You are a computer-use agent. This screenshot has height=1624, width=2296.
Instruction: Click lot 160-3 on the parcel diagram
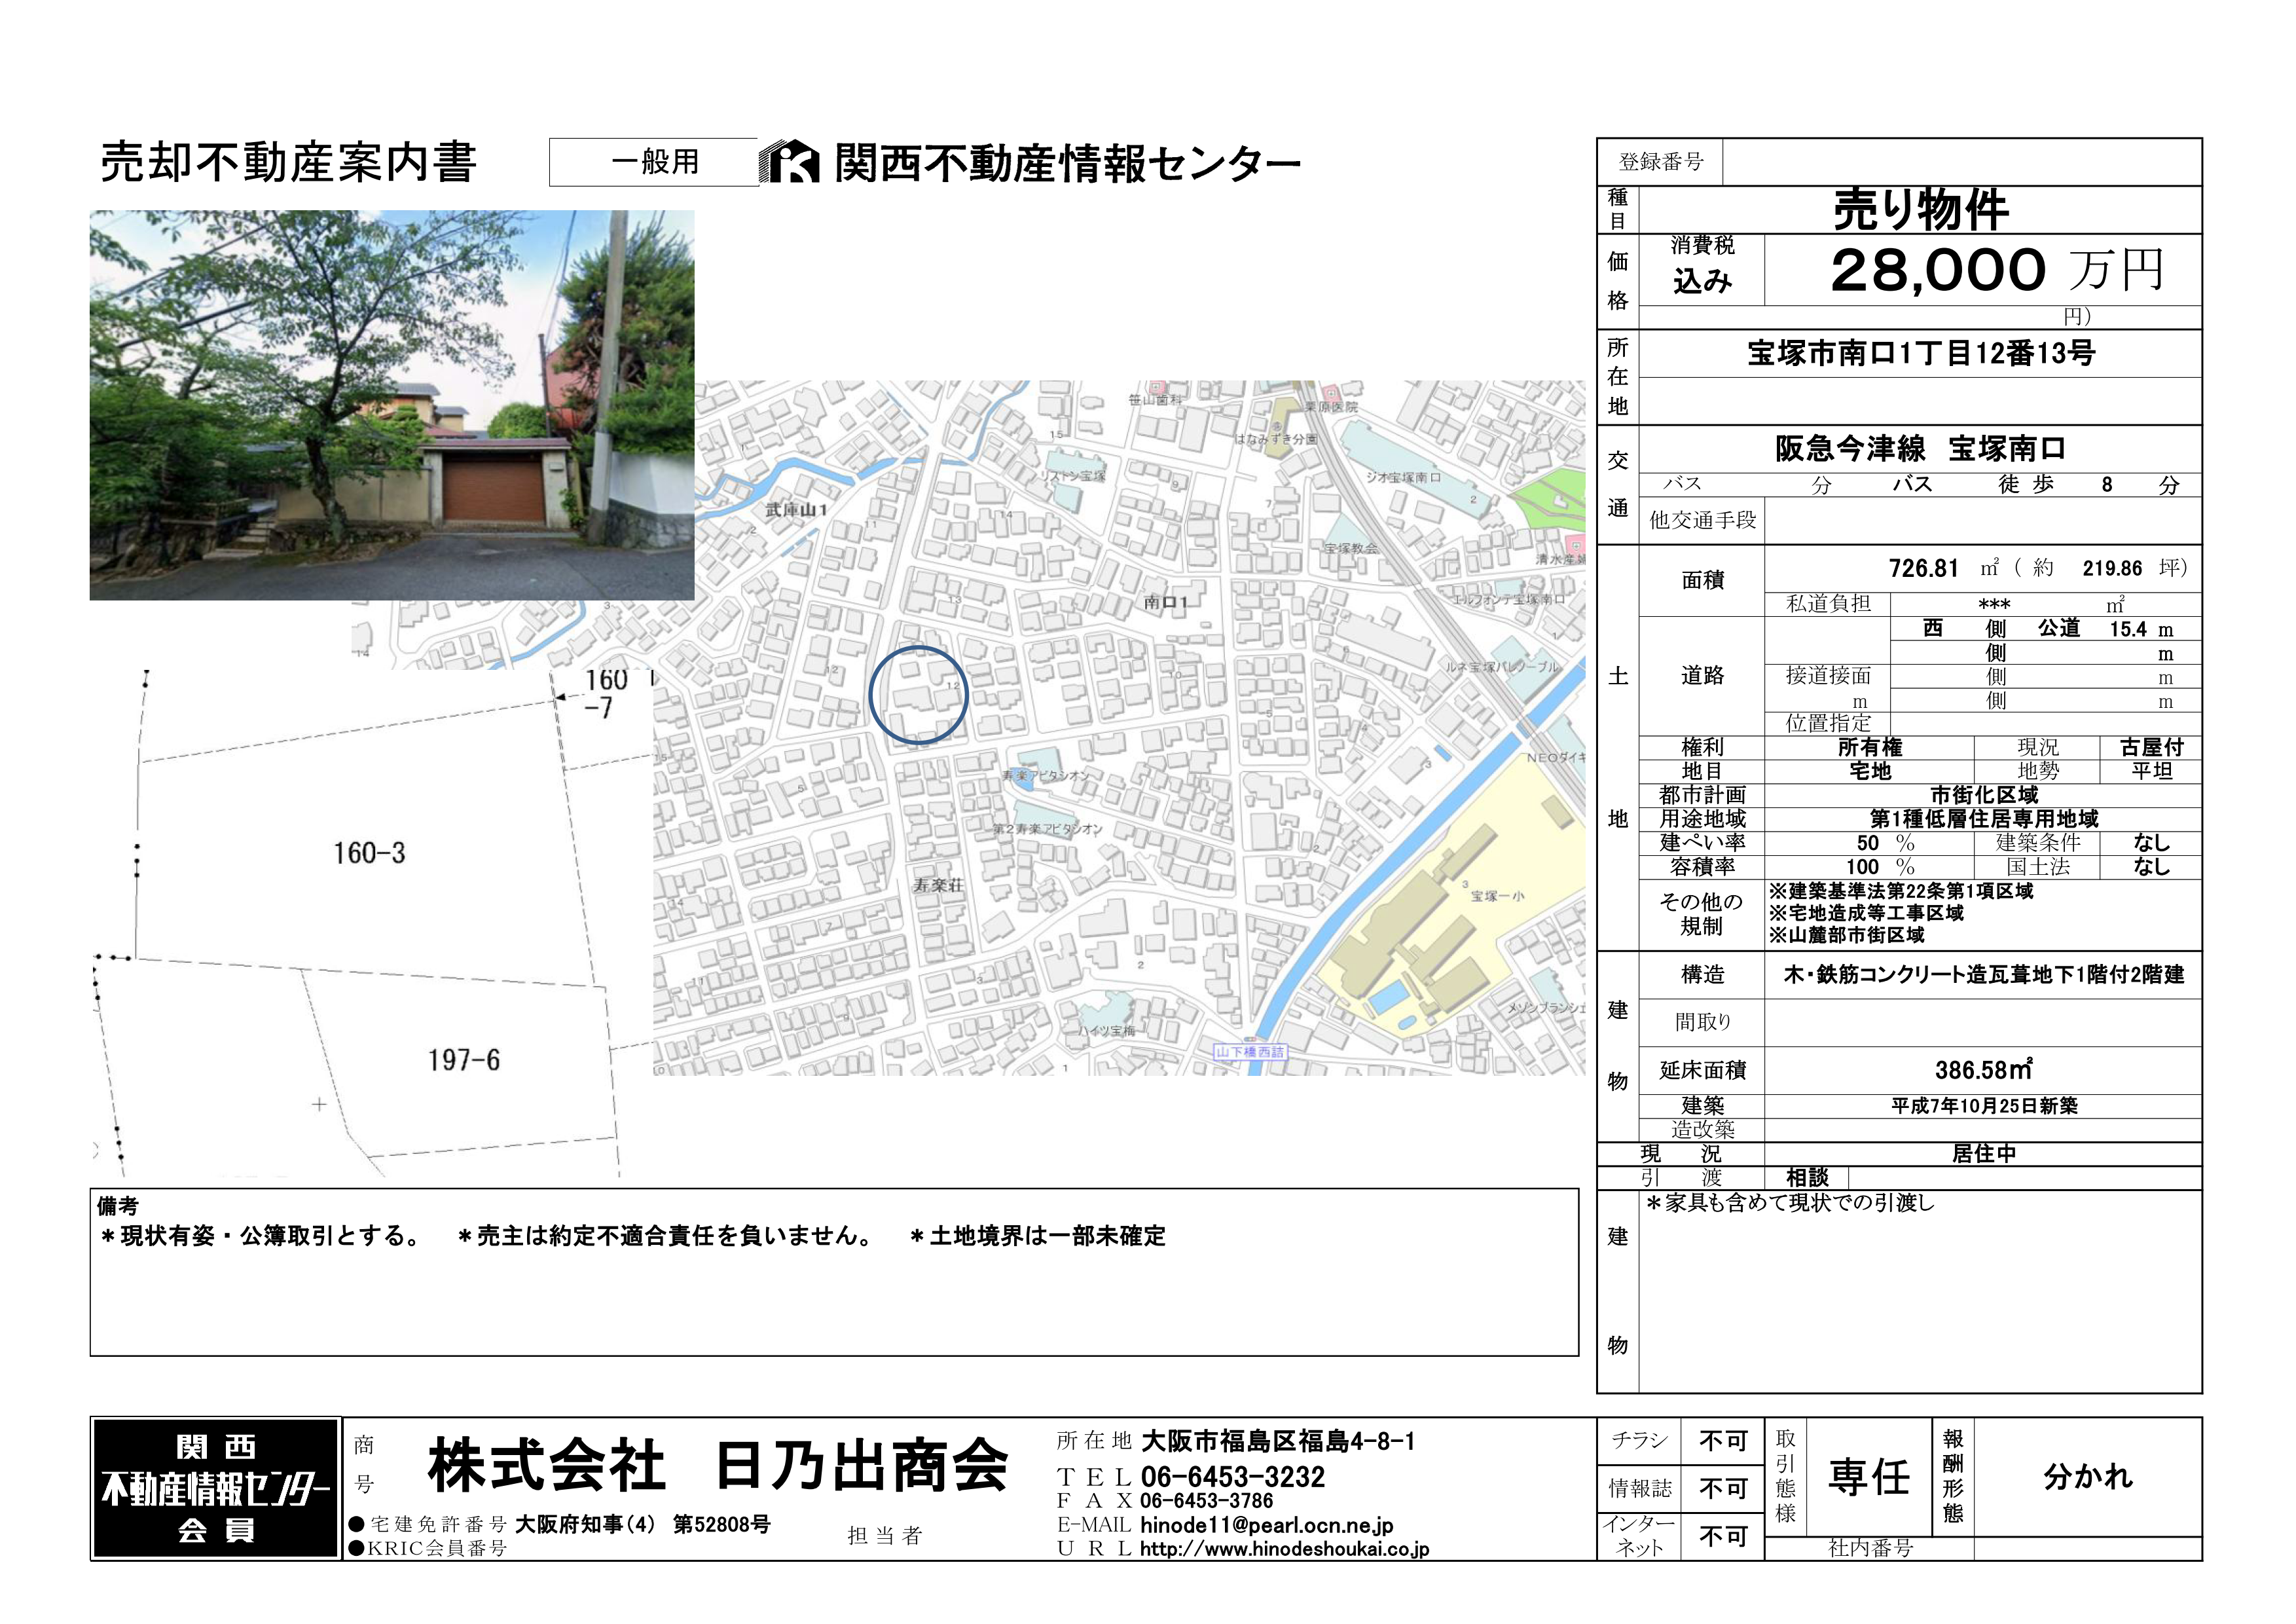369,853
